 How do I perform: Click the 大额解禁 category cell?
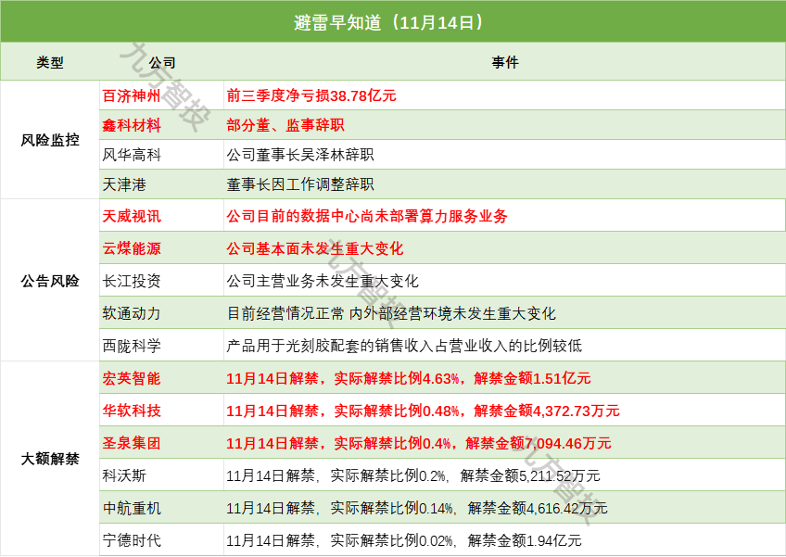pyautogui.click(x=50, y=459)
